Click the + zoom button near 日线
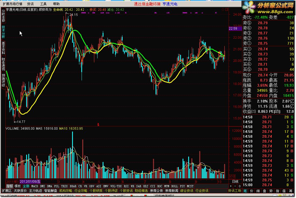 click(x=231, y=186)
